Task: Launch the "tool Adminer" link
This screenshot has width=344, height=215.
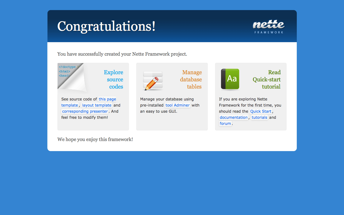Action: (177, 105)
